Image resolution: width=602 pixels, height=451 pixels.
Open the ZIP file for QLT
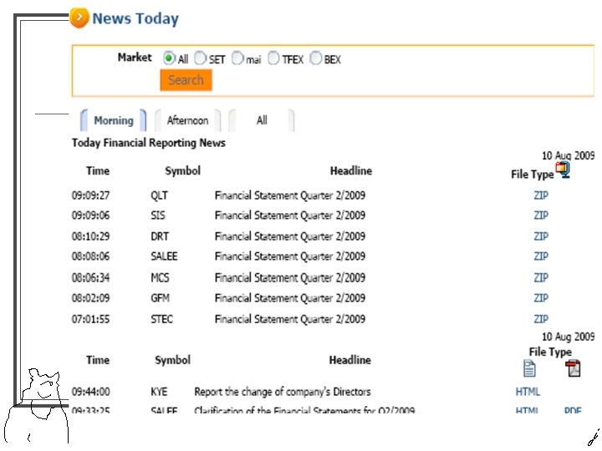541,195
